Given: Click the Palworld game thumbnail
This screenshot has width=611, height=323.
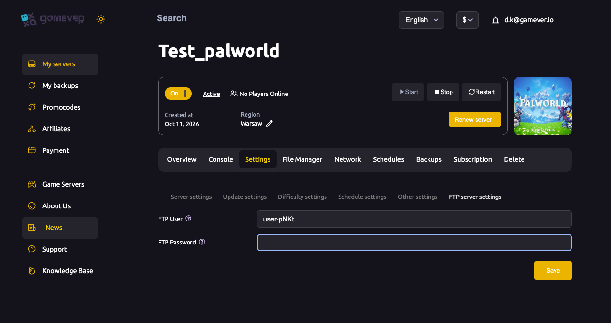Looking at the screenshot, I should tap(543, 106).
